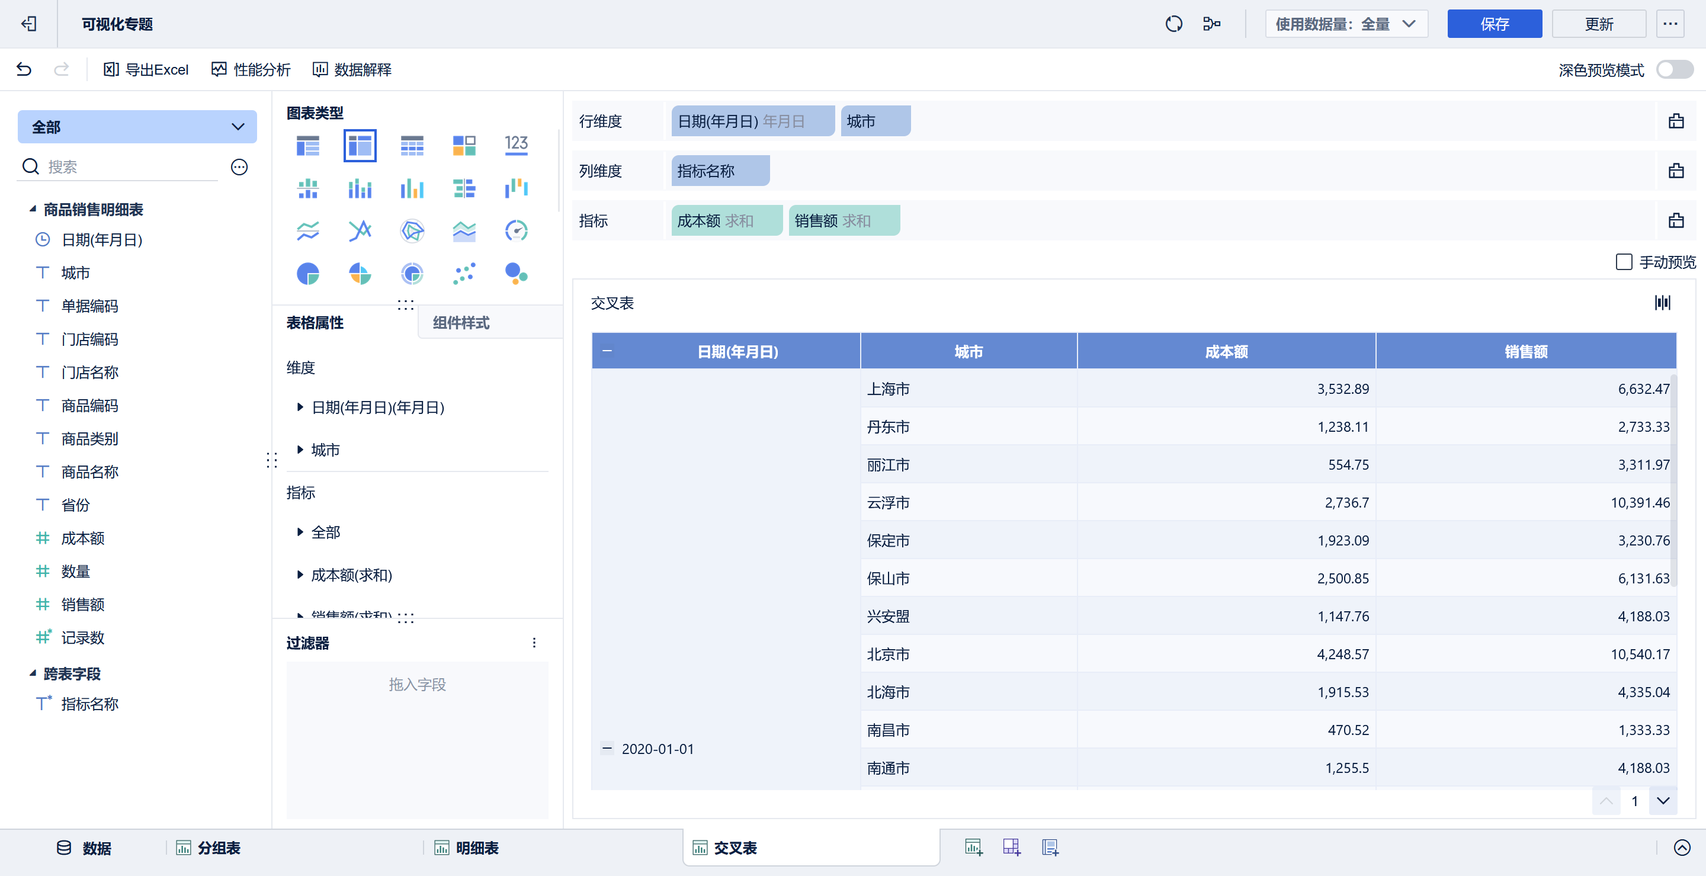Screen dimensions: 1706x876
Task: Click the blue 保存 button
Action: [1493, 24]
